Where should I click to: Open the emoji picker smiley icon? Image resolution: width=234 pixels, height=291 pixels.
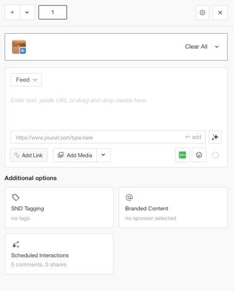199,155
